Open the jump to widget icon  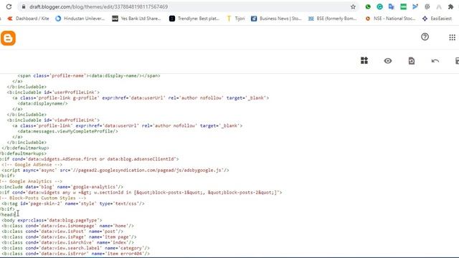tap(364, 60)
